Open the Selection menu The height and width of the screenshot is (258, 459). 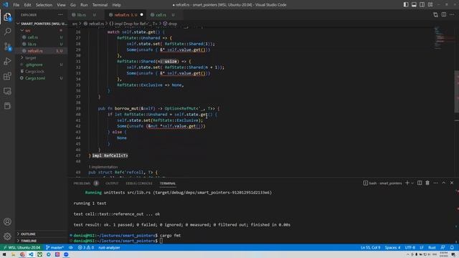pos(44,5)
